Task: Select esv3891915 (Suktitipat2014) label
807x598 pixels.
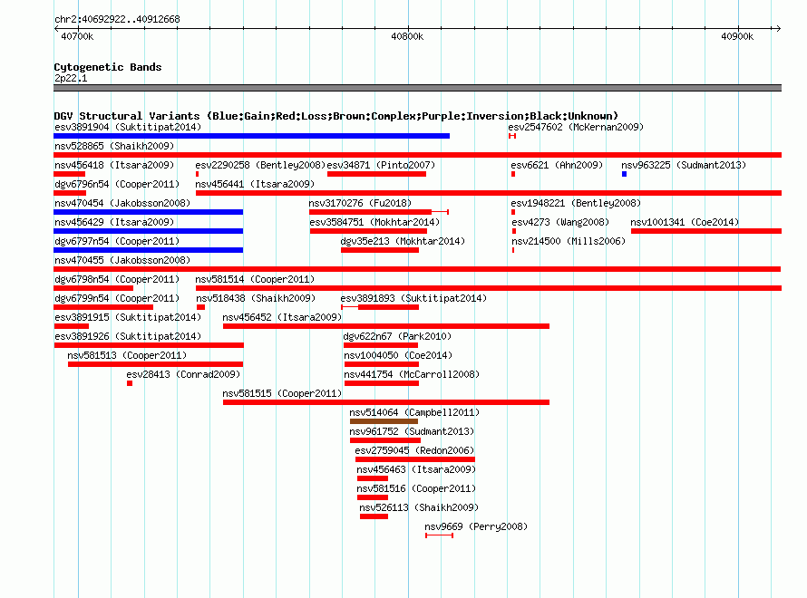Action: tap(128, 317)
